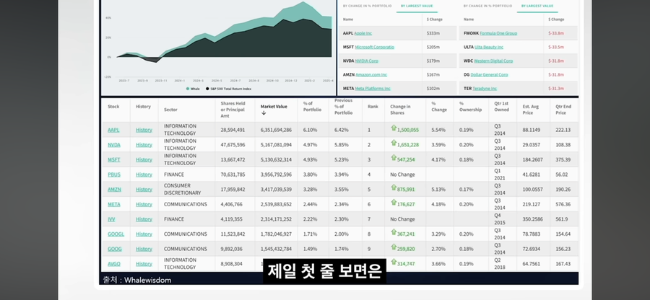Select By Largest Value tab for sells
Image resolution: width=650 pixels, height=300 pixels.
(537, 6)
